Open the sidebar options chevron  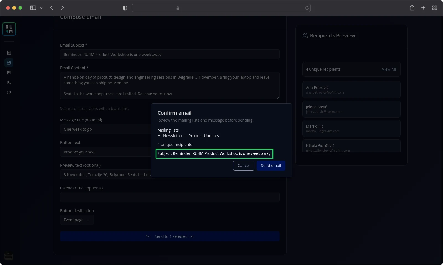tap(41, 8)
